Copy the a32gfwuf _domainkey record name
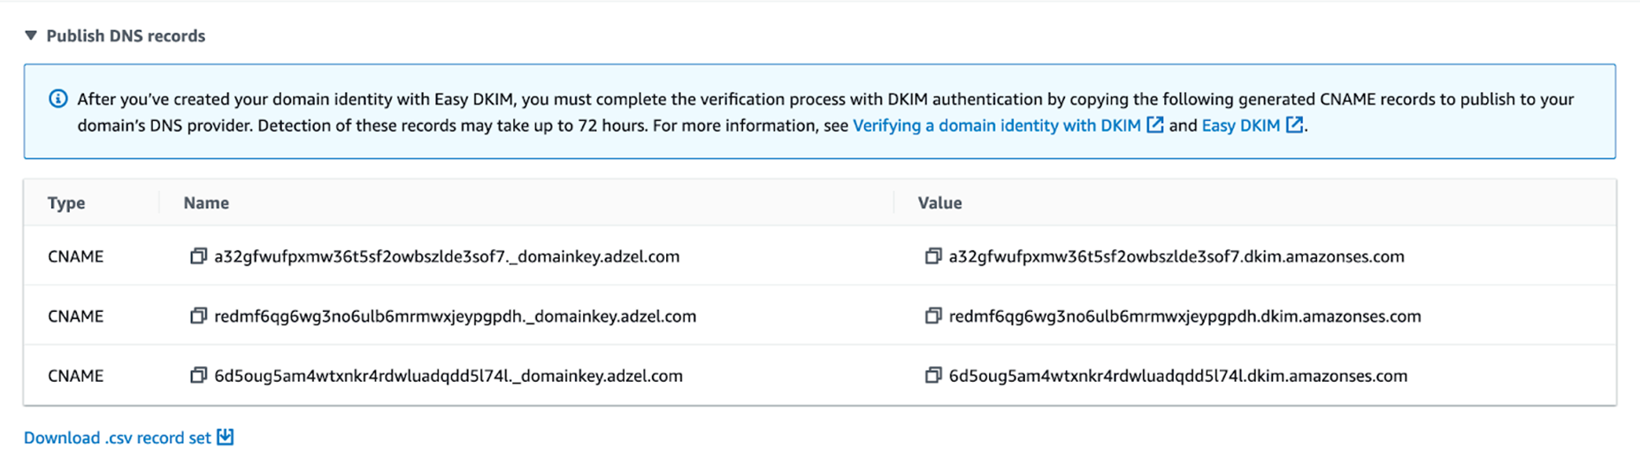Viewport: 1640px width, 473px height. 198,256
